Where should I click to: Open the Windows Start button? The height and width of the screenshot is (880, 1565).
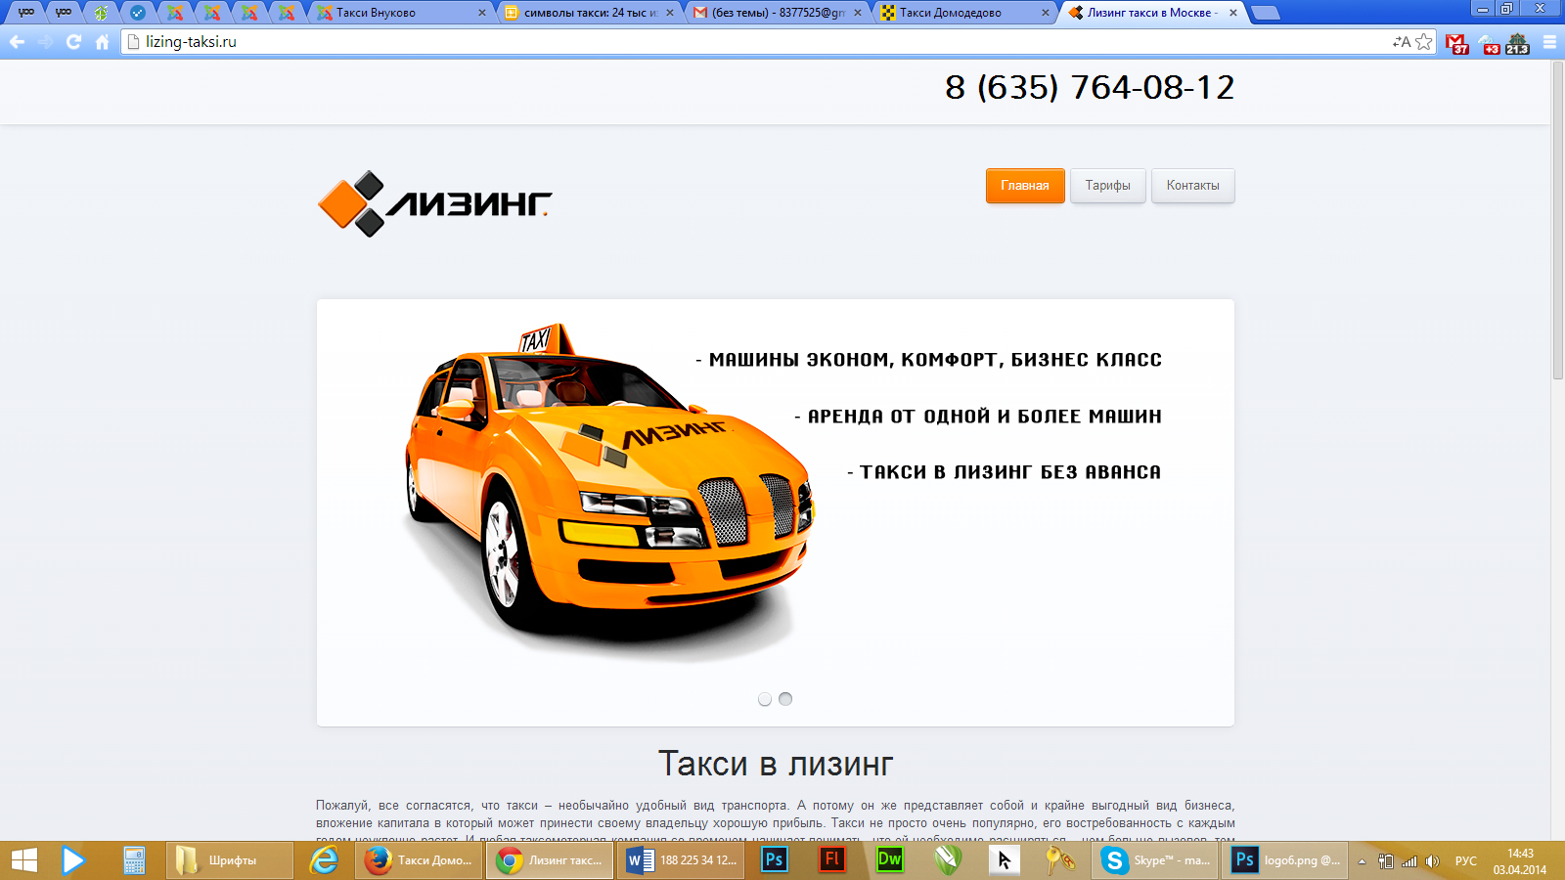click(24, 860)
